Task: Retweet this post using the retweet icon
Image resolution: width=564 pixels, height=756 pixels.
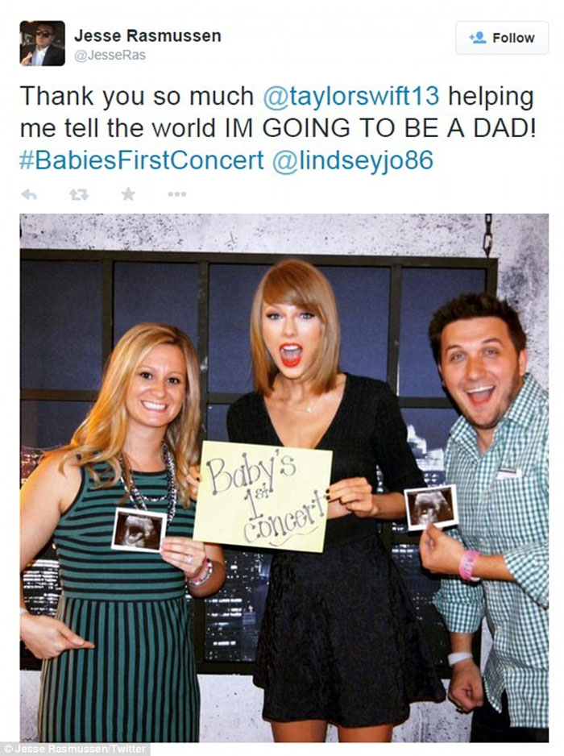Action: tap(79, 194)
